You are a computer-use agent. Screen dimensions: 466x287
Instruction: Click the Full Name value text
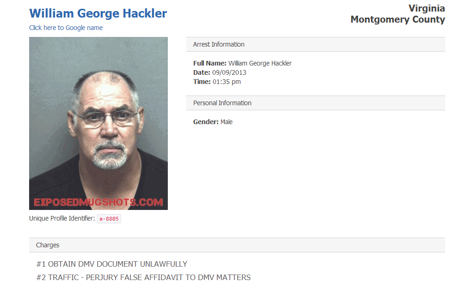tap(260, 64)
